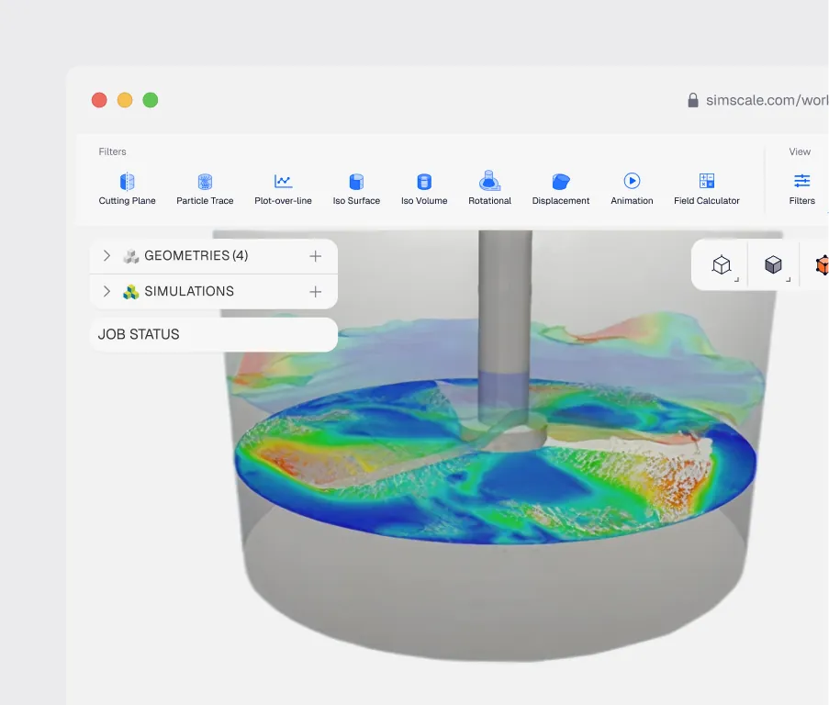
Task: Add an Iso Volume filter
Action: pos(424,189)
